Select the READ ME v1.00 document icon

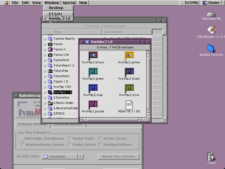pos(129,105)
